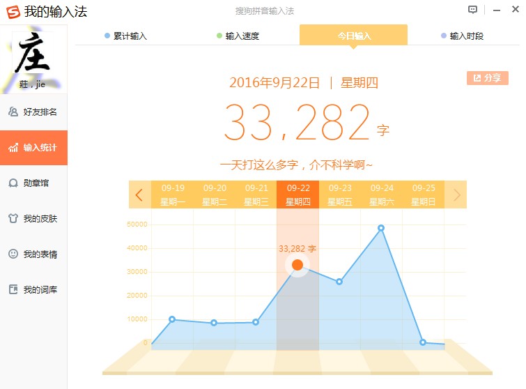Click the 09-23 data point on chart
Viewport: 526px width, 389px height.
click(x=339, y=282)
